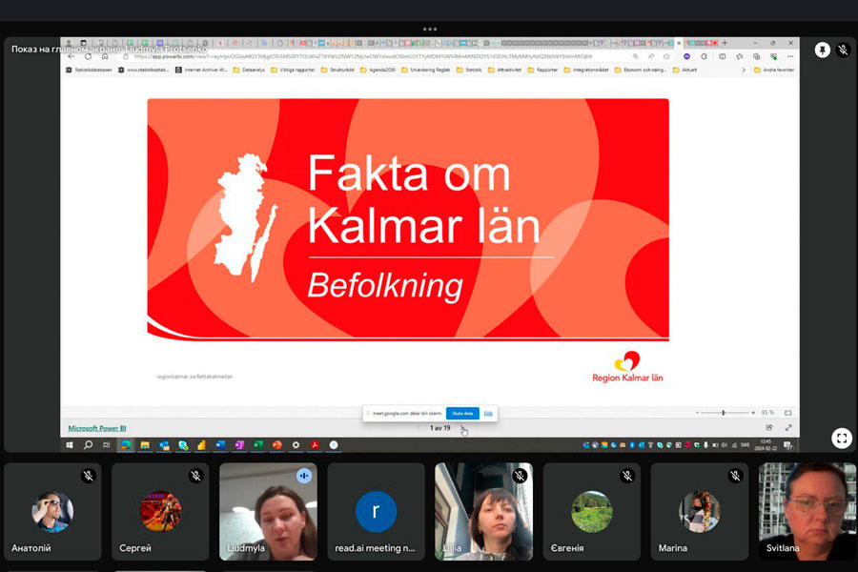This screenshot has height=572, width=858.
Task: Expand the Agenda2030 bookmarks folder
Action: pos(378,70)
